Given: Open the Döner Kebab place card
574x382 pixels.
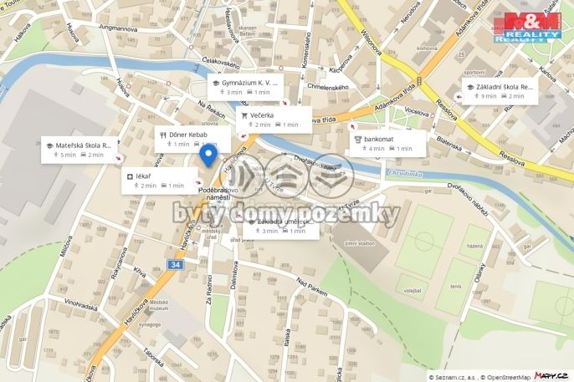Looking at the screenshot, I should [192, 140].
